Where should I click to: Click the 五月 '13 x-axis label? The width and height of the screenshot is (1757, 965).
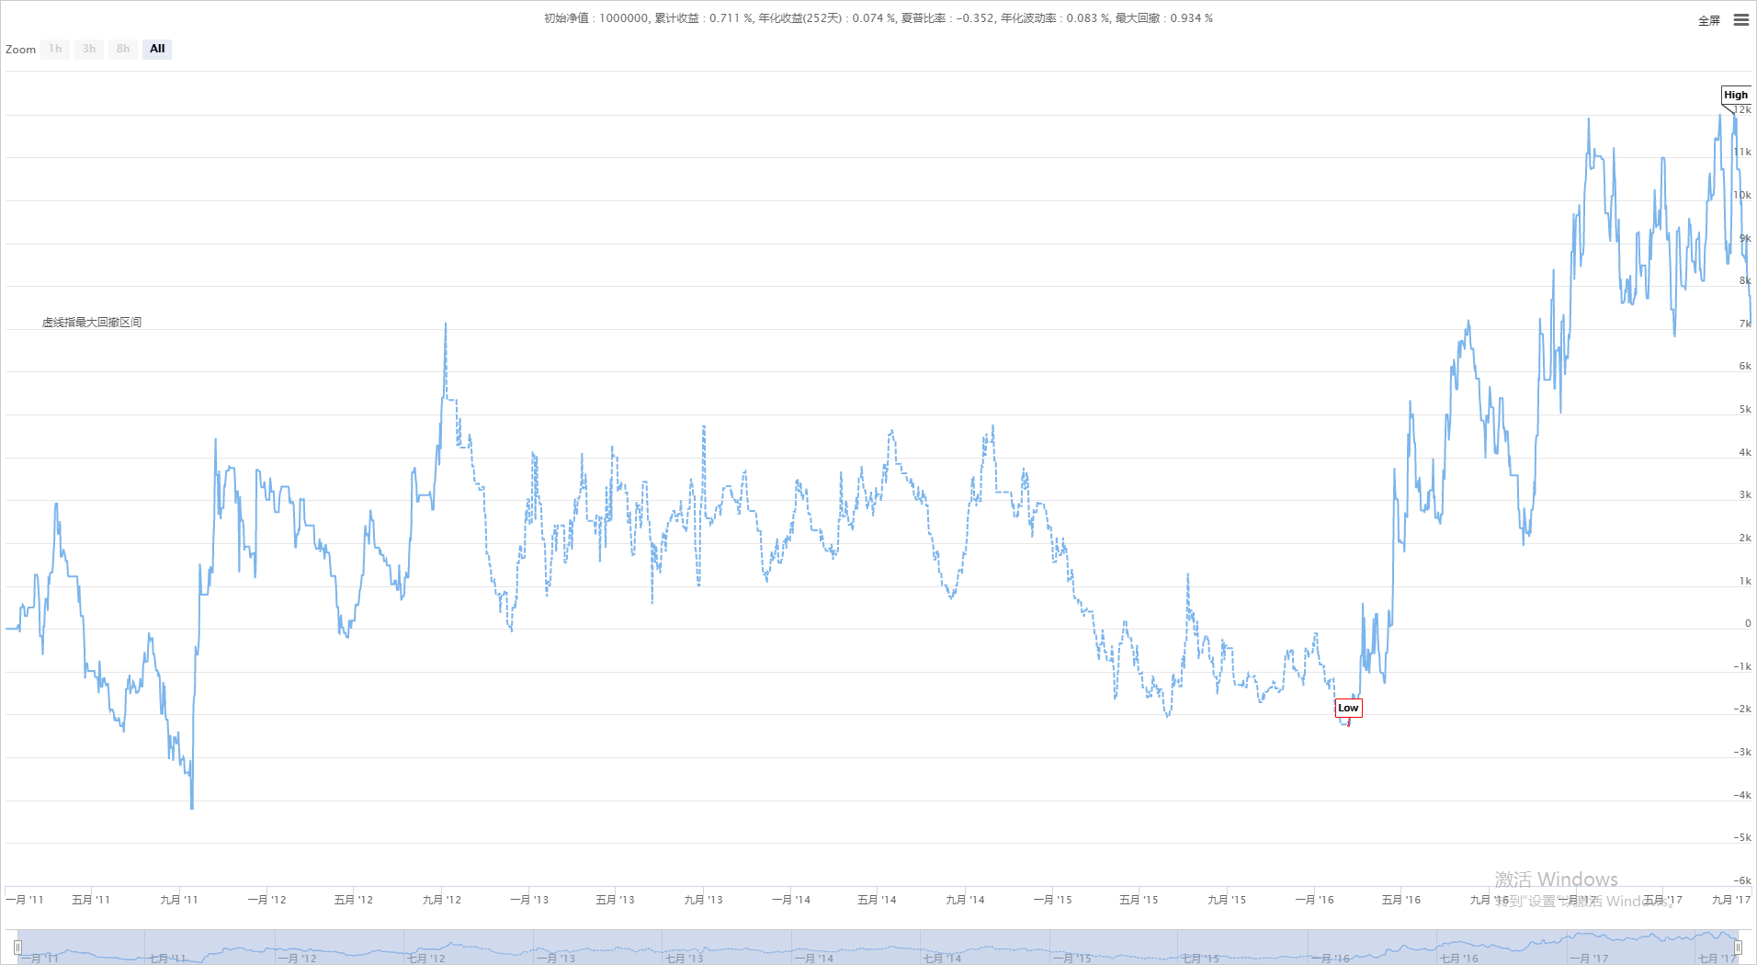coord(616,900)
